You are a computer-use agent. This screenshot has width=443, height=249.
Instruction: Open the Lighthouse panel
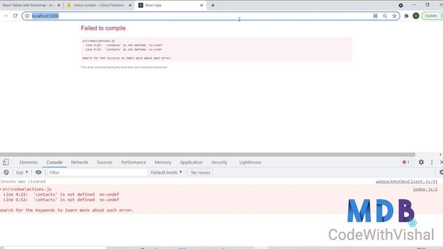250,163
